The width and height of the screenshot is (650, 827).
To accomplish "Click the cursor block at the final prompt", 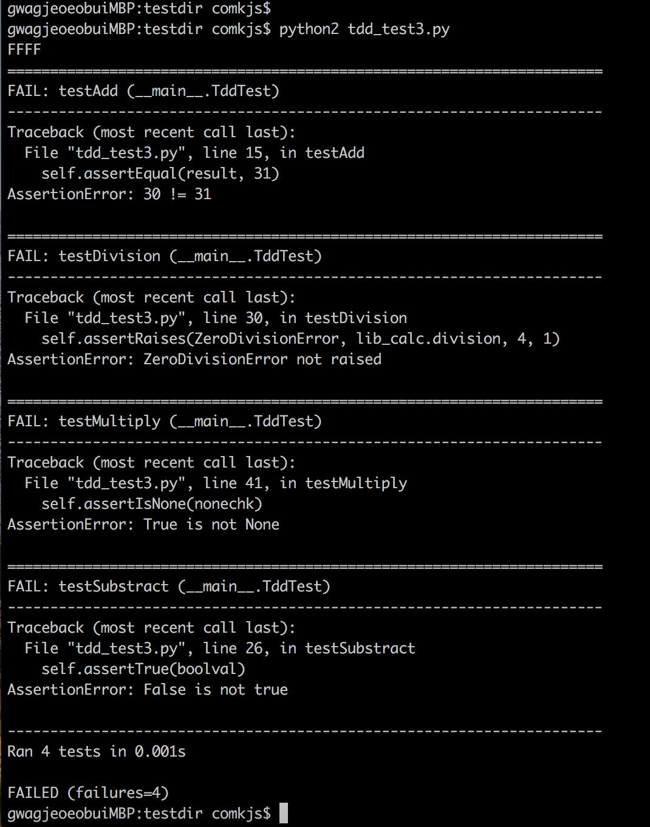I will (284, 813).
